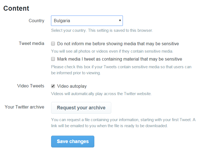The width and height of the screenshot is (199, 151).
Task: Click the 'Your Twitter archive' label
Action: (x=25, y=107)
